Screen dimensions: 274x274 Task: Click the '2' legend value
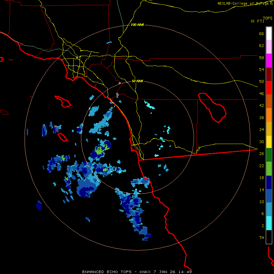click(263, 226)
